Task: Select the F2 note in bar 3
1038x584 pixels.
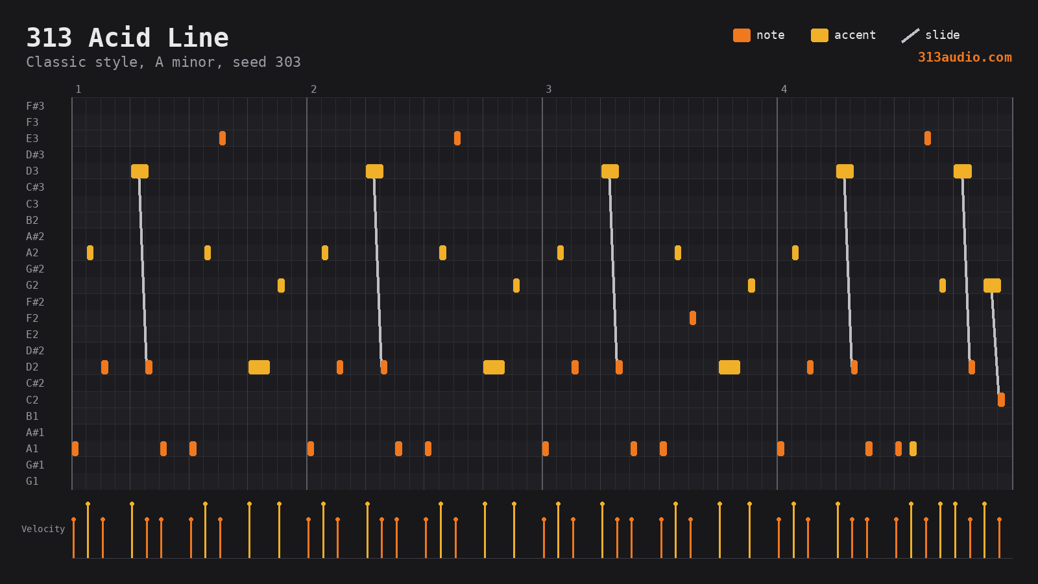Action: (693, 318)
